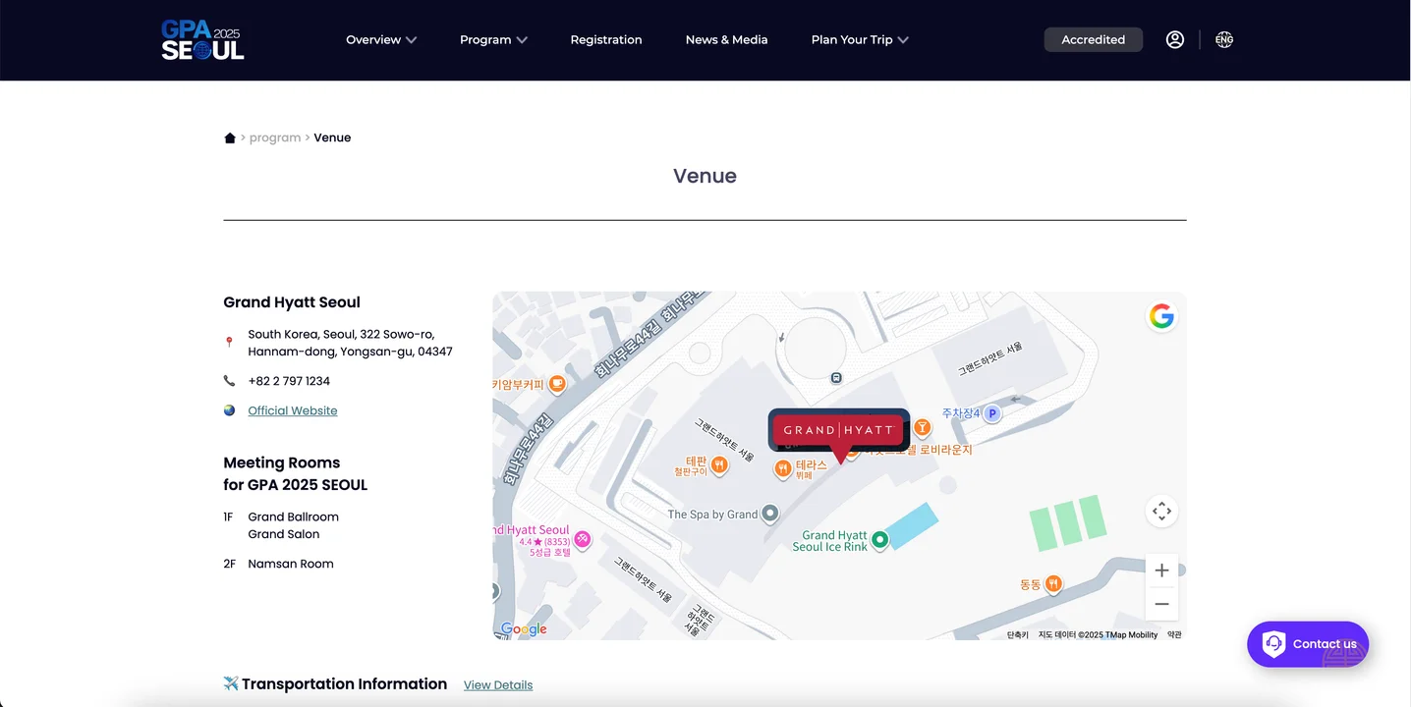
Task: Click the map pan control icon
Action: pos(1161,511)
